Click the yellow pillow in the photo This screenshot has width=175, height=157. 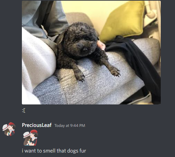coord(122,21)
